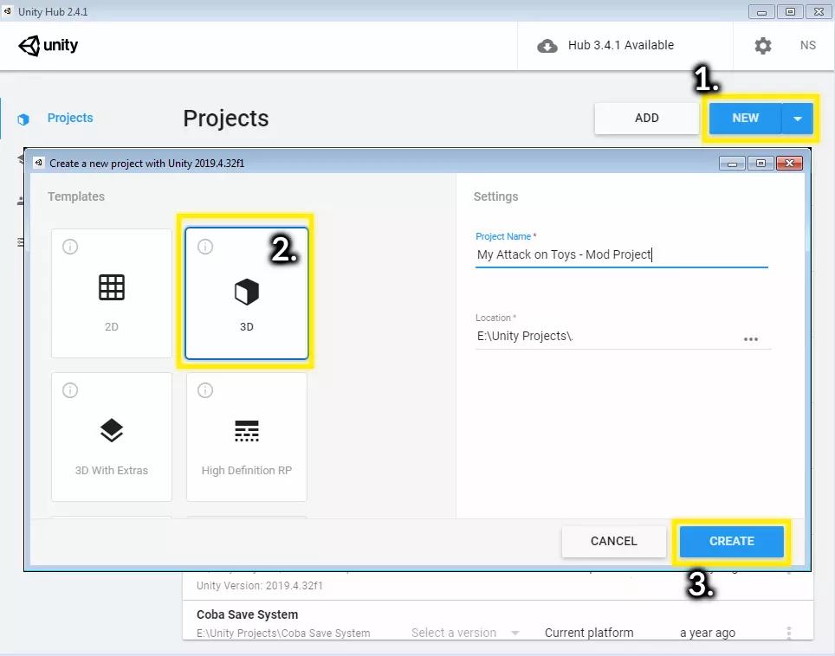The image size is (835, 656).
Task: Click the dialog title bar Unity icon
Action: (x=38, y=163)
